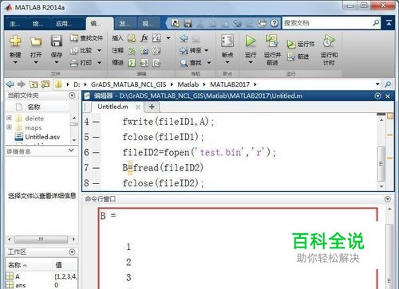Click Run and Time (运行和计时) icon
The width and height of the screenshot is (399, 289).
(329, 41)
